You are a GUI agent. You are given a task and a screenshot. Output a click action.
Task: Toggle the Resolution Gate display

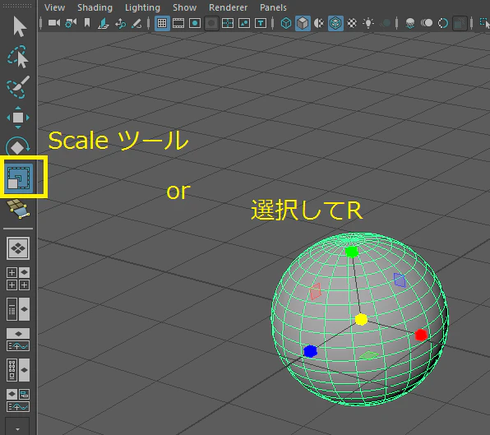click(x=195, y=23)
